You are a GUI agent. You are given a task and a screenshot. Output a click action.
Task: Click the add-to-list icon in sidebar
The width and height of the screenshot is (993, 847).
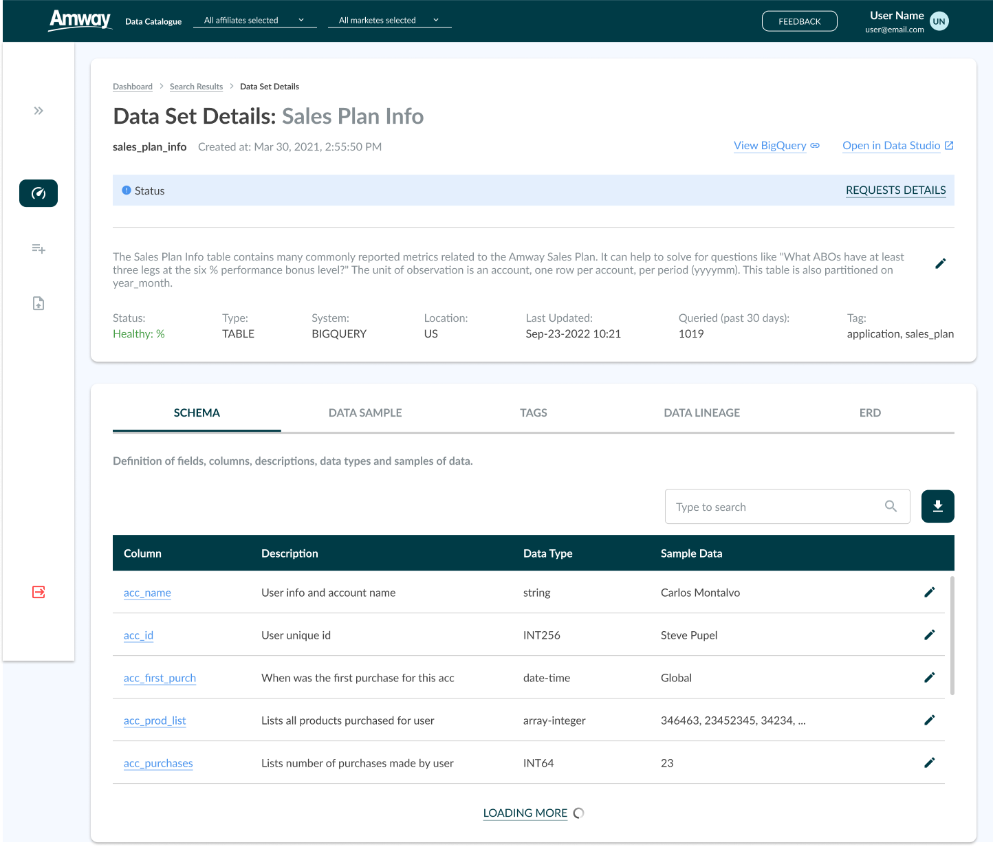(x=39, y=248)
